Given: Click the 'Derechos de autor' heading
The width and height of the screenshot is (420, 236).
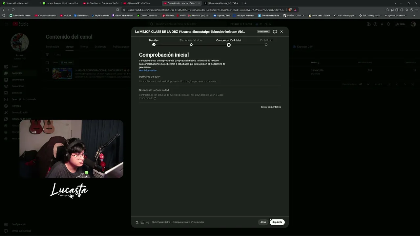Looking at the screenshot, I should [x=150, y=77].
